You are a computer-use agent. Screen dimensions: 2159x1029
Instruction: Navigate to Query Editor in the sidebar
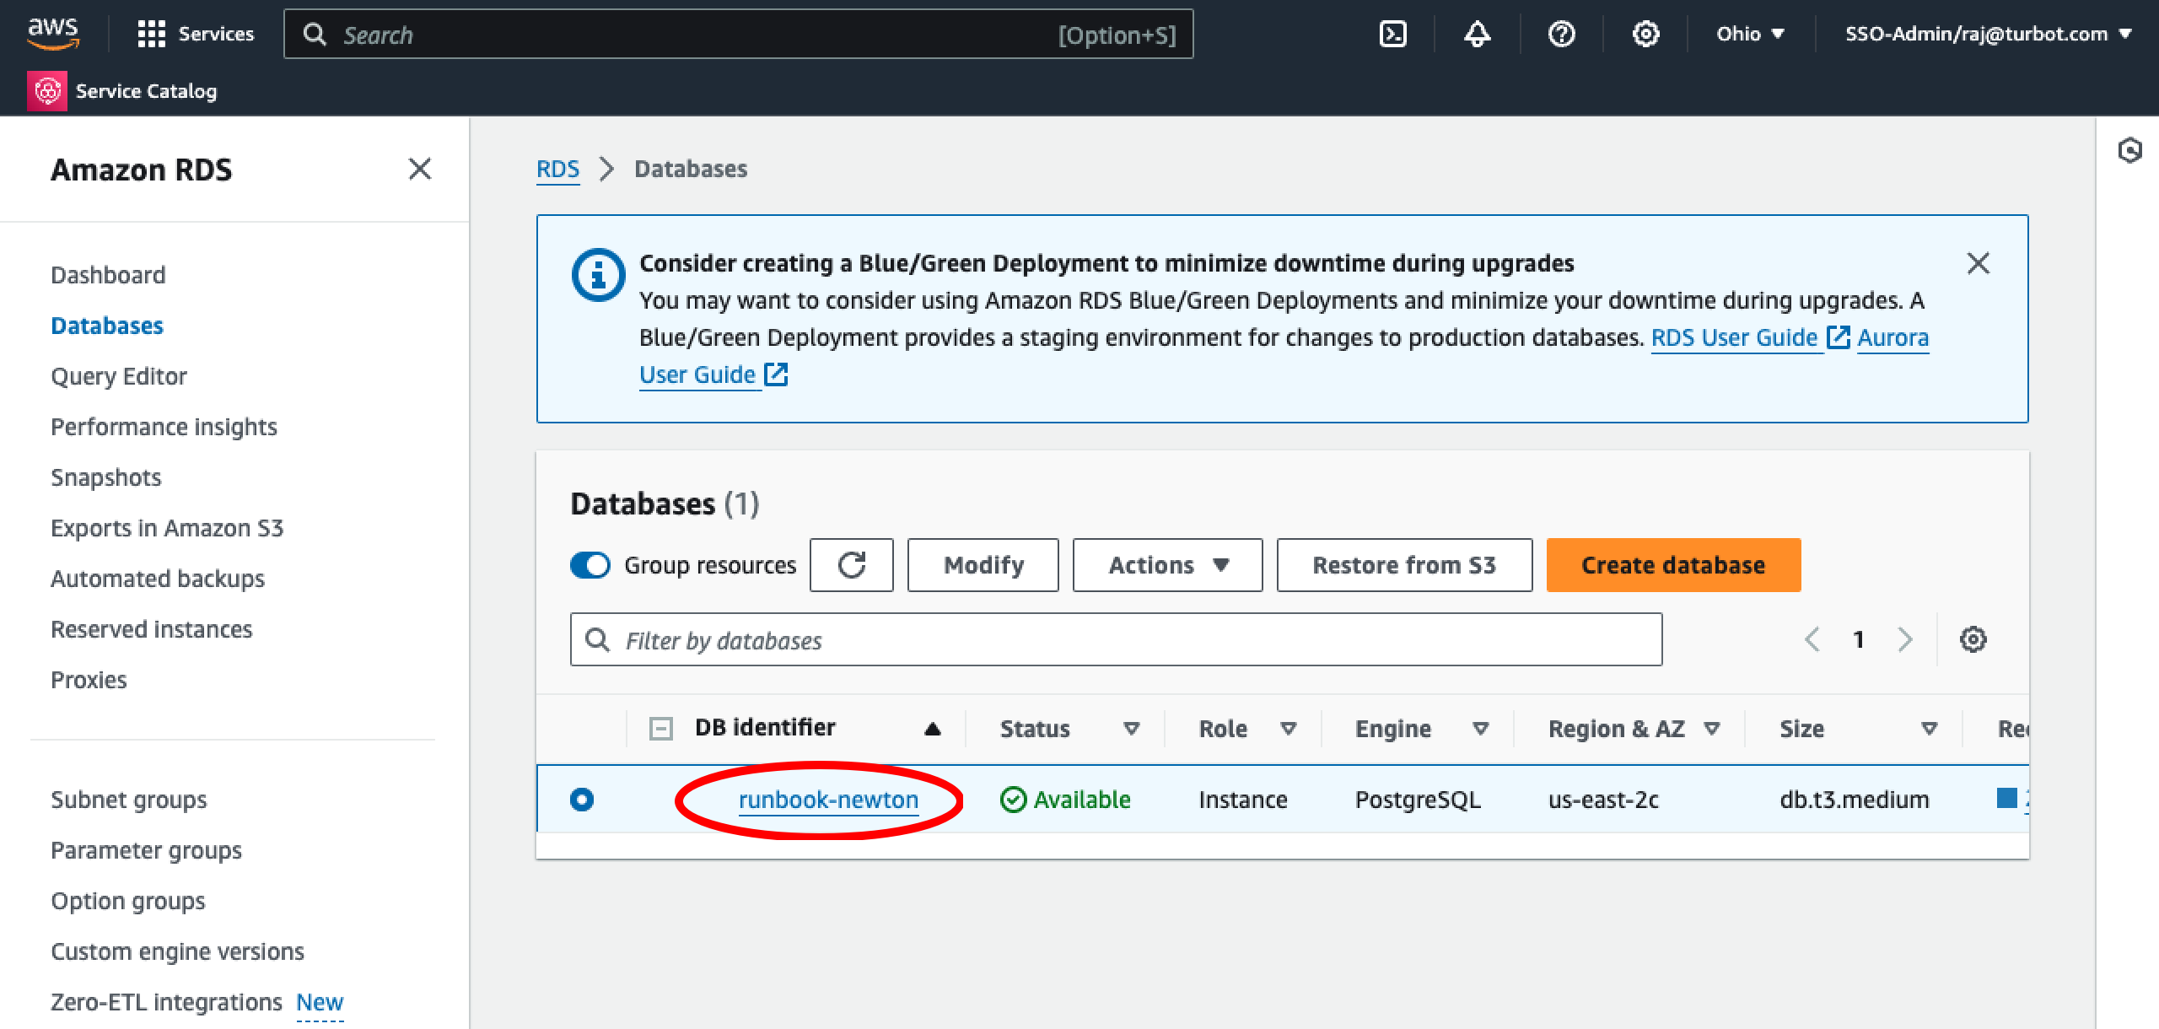(x=119, y=376)
